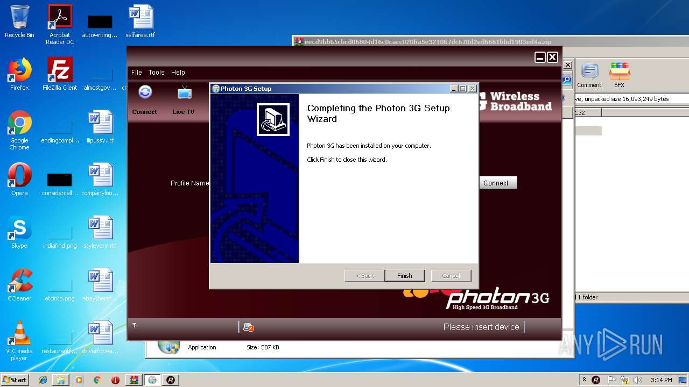Open Acrobat Reader DC desktop shortcut
Image resolution: width=689 pixels, height=387 pixels.
(x=60, y=25)
